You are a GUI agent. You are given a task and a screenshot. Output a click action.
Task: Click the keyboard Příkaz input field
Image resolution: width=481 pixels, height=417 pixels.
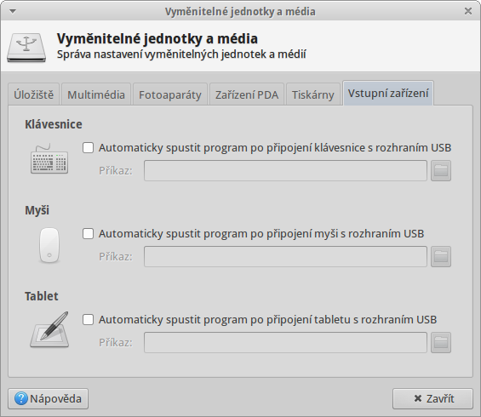[285, 170]
